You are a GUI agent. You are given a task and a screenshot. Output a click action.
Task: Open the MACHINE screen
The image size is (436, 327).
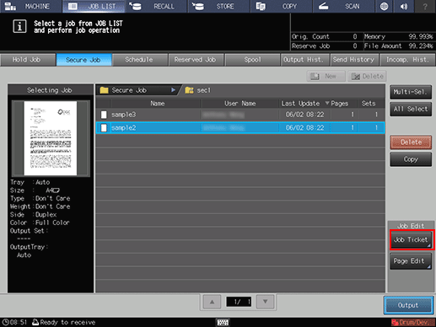point(30,6)
